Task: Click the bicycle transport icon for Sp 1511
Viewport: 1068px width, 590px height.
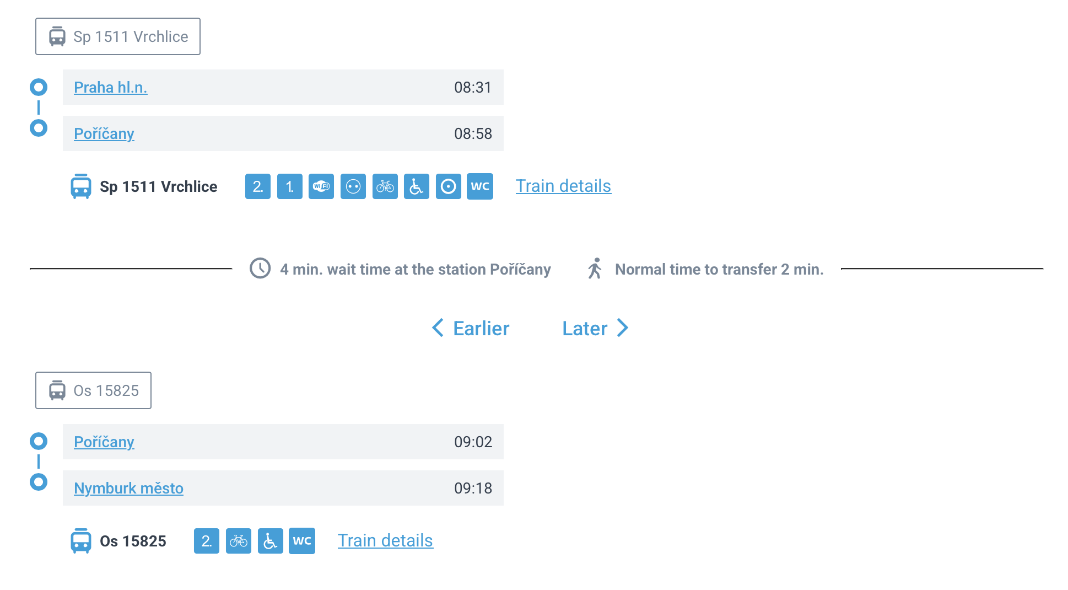Action: [385, 186]
